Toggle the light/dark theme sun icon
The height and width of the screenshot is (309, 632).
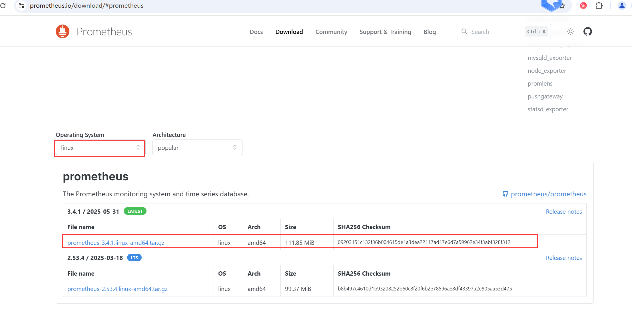tap(570, 31)
